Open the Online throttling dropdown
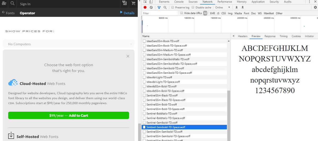The width and height of the screenshot is (318, 141). pyautogui.click(x=223, y=7)
